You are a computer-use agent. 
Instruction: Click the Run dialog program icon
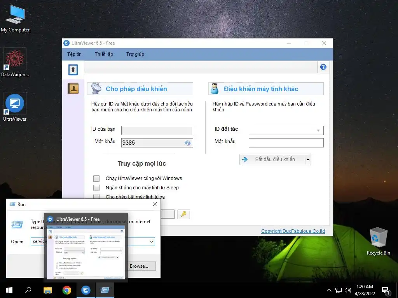click(17, 224)
